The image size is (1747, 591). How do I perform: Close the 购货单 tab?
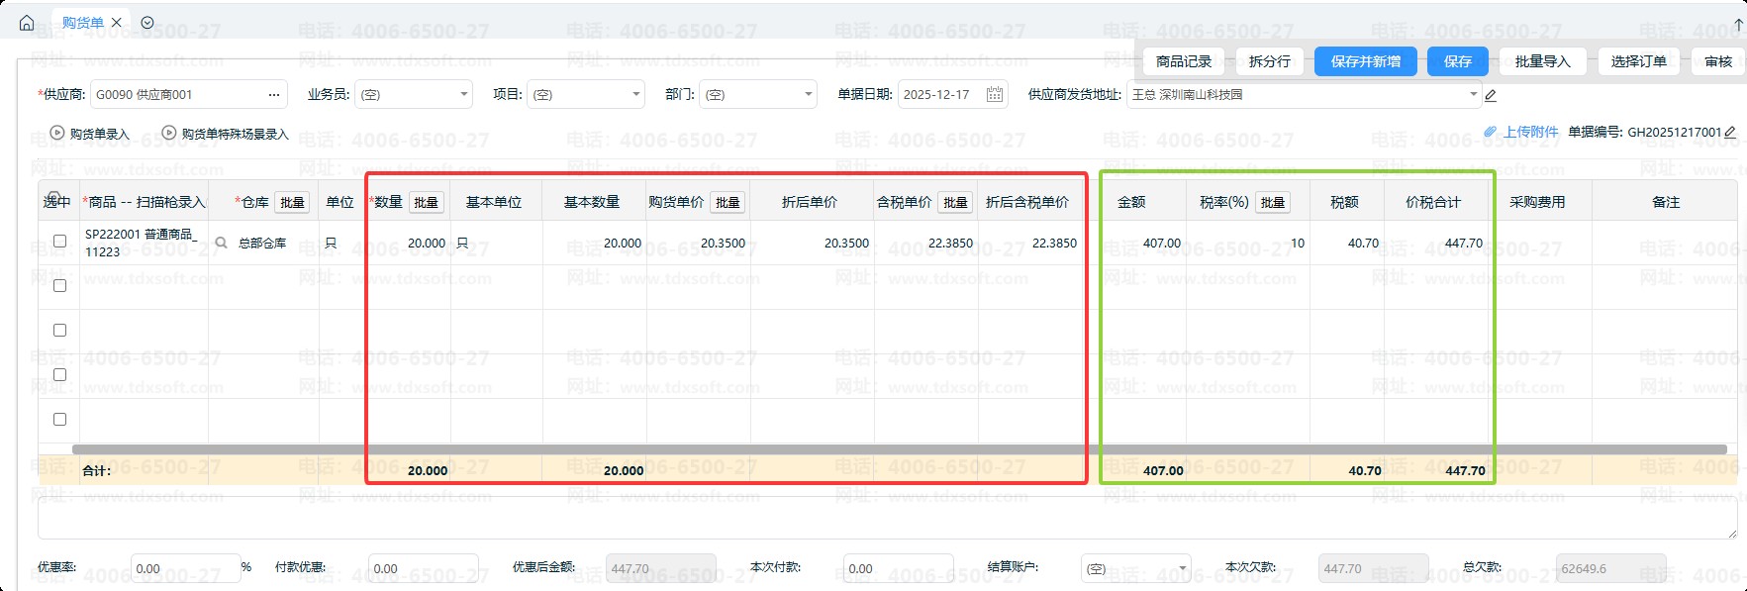pos(117,23)
